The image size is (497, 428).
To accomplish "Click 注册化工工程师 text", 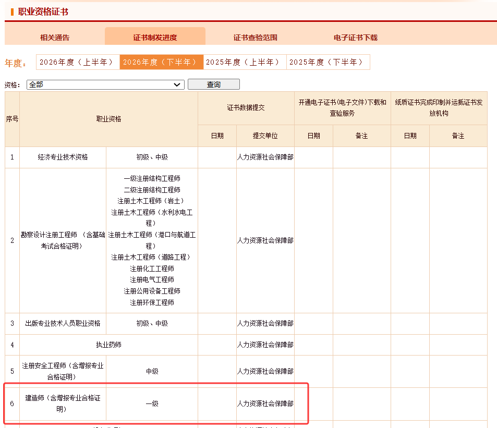I will point(152,269).
